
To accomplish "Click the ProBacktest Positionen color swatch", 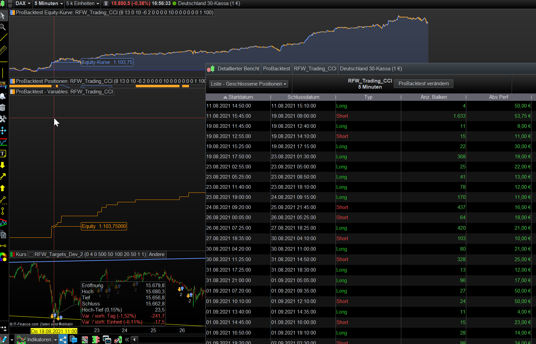I will (13, 81).
